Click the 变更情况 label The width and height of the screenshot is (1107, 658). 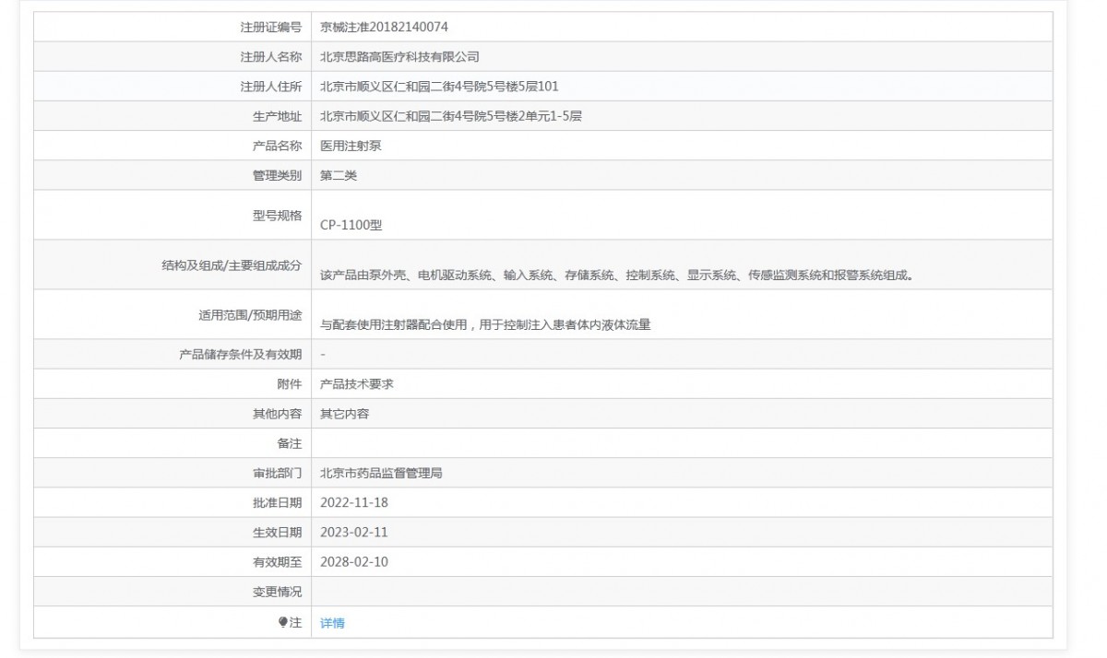277,591
